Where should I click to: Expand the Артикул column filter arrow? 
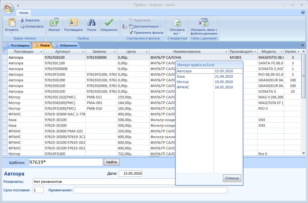click(x=83, y=52)
